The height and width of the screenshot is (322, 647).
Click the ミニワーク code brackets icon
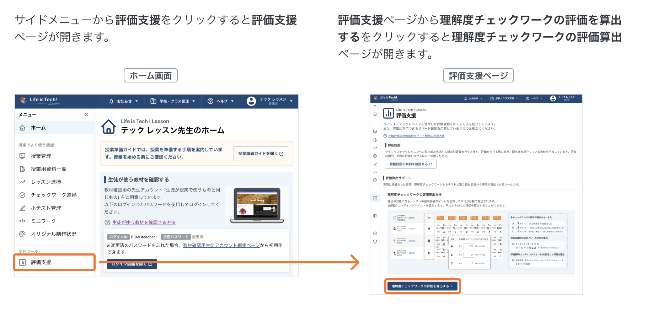coord(22,221)
